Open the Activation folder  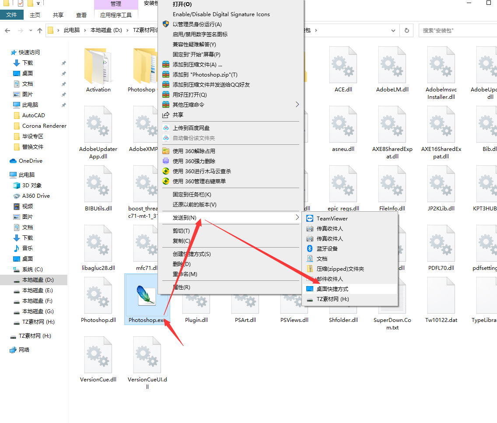(98, 70)
